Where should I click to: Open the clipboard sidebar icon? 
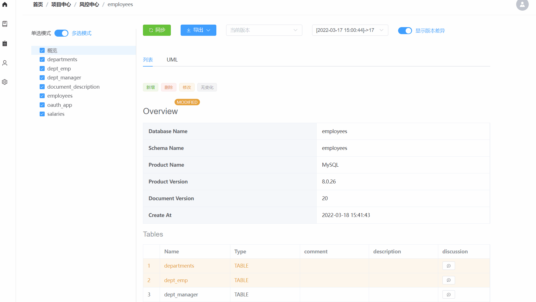[x=5, y=43]
